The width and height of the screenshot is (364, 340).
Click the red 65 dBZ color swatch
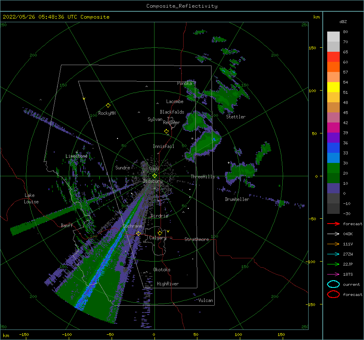coord(333,57)
